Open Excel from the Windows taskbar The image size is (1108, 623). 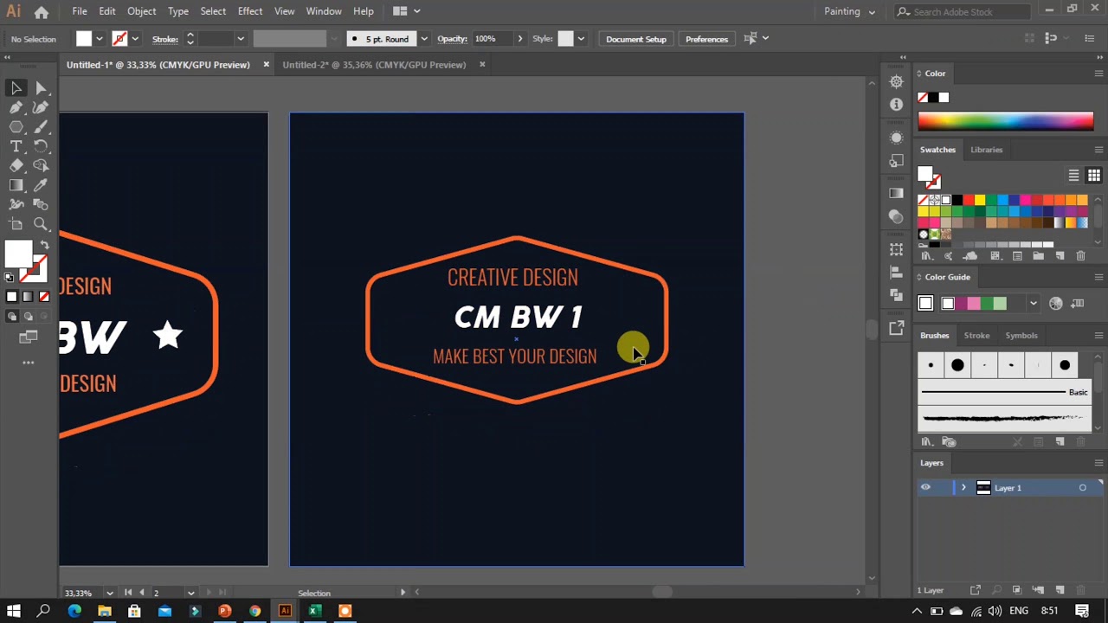tap(314, 611)
